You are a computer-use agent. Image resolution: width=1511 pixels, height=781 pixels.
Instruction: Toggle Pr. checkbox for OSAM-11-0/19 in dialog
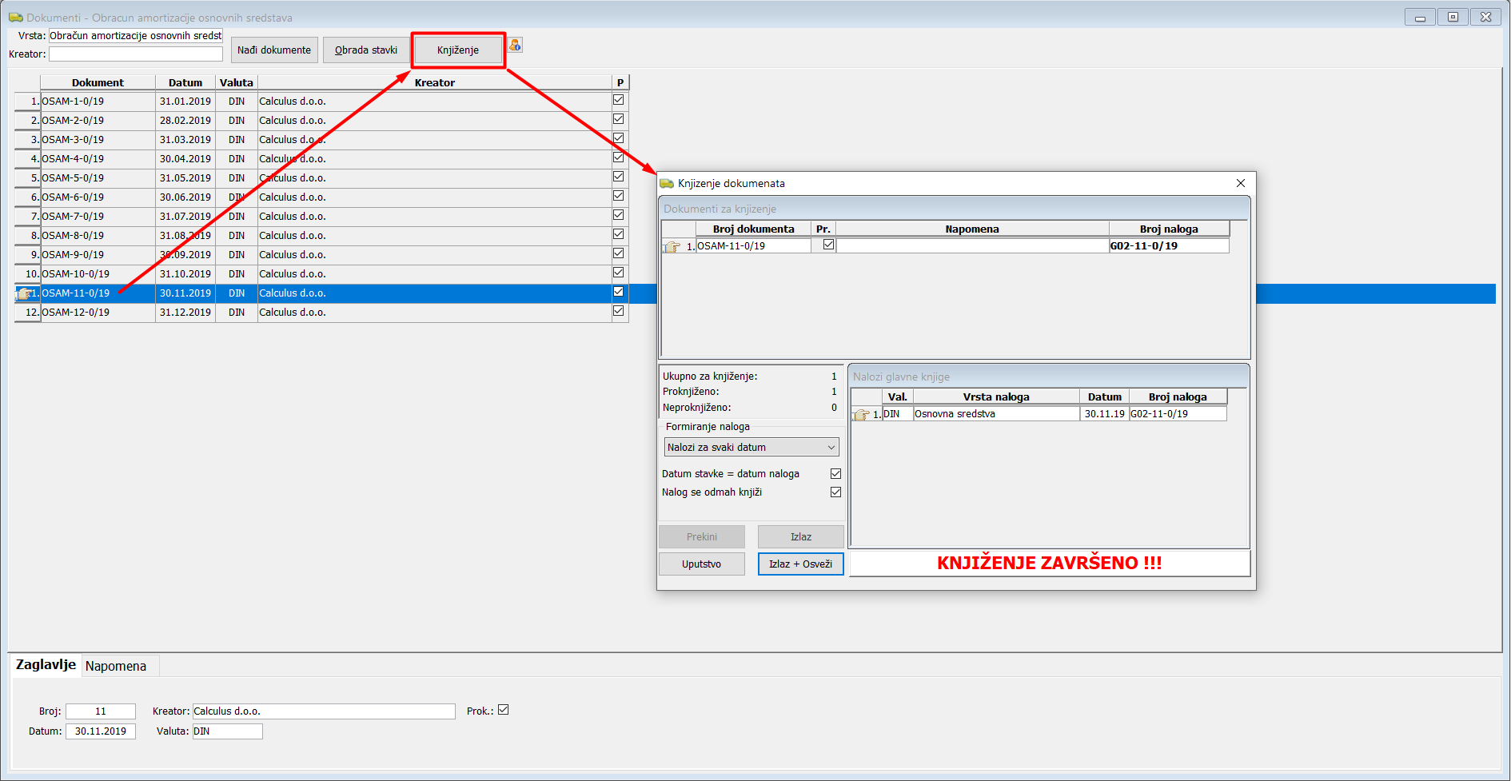[x=828, y=245]
